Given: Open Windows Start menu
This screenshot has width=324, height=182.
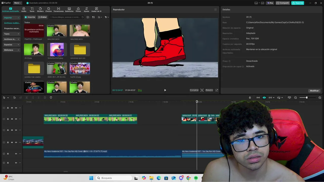Looking at the screenshot, I should click(91, 178).
